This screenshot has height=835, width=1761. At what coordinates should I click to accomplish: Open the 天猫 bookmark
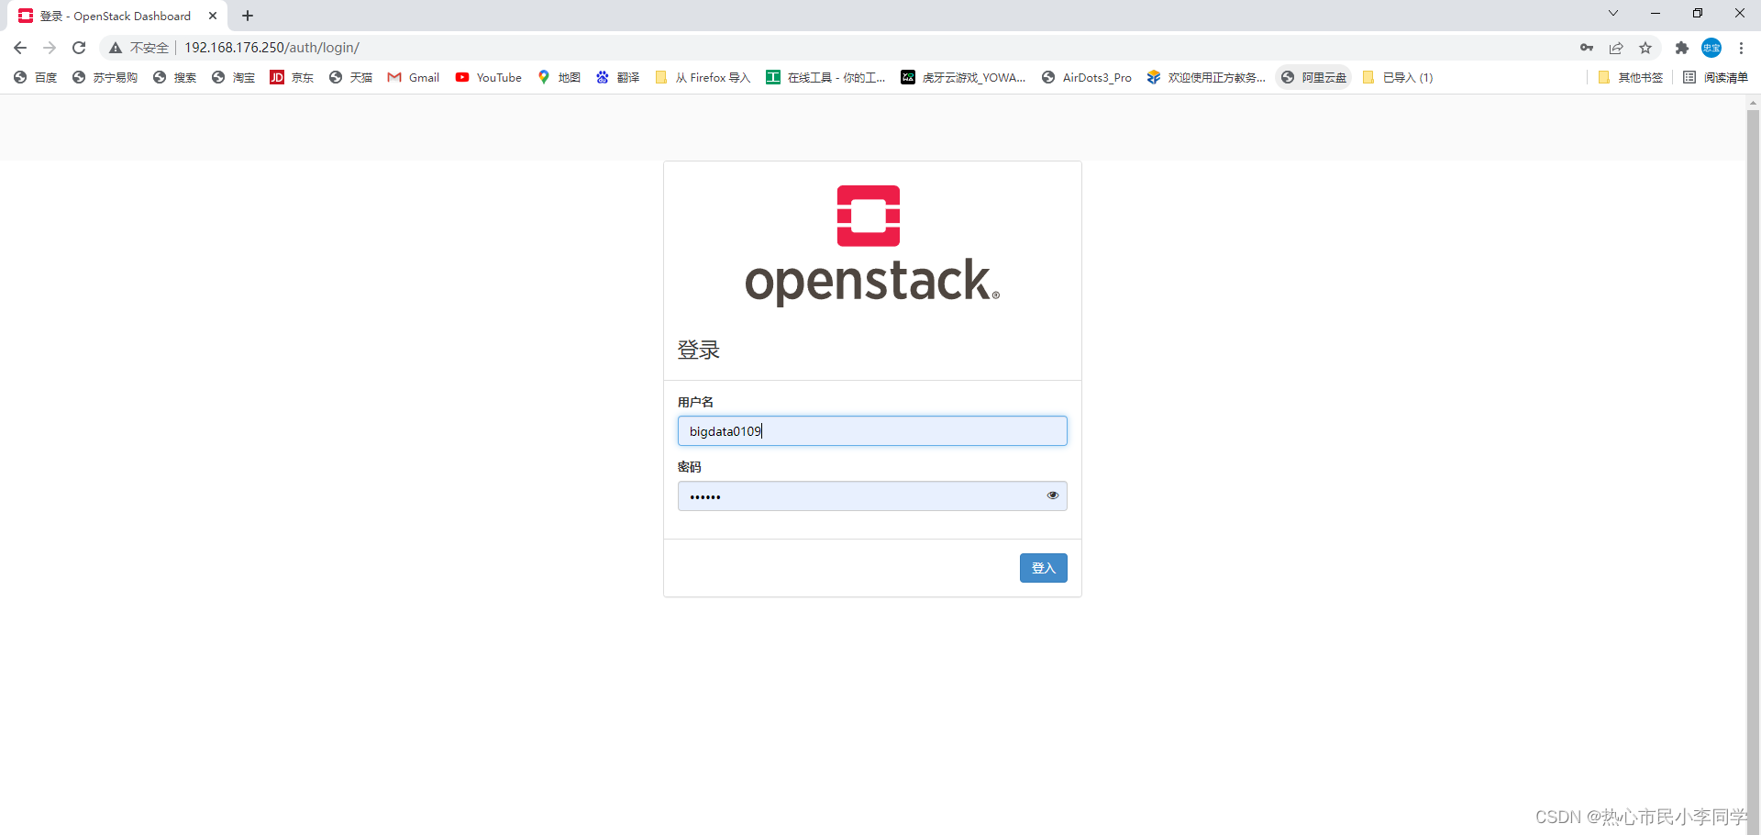351,78
